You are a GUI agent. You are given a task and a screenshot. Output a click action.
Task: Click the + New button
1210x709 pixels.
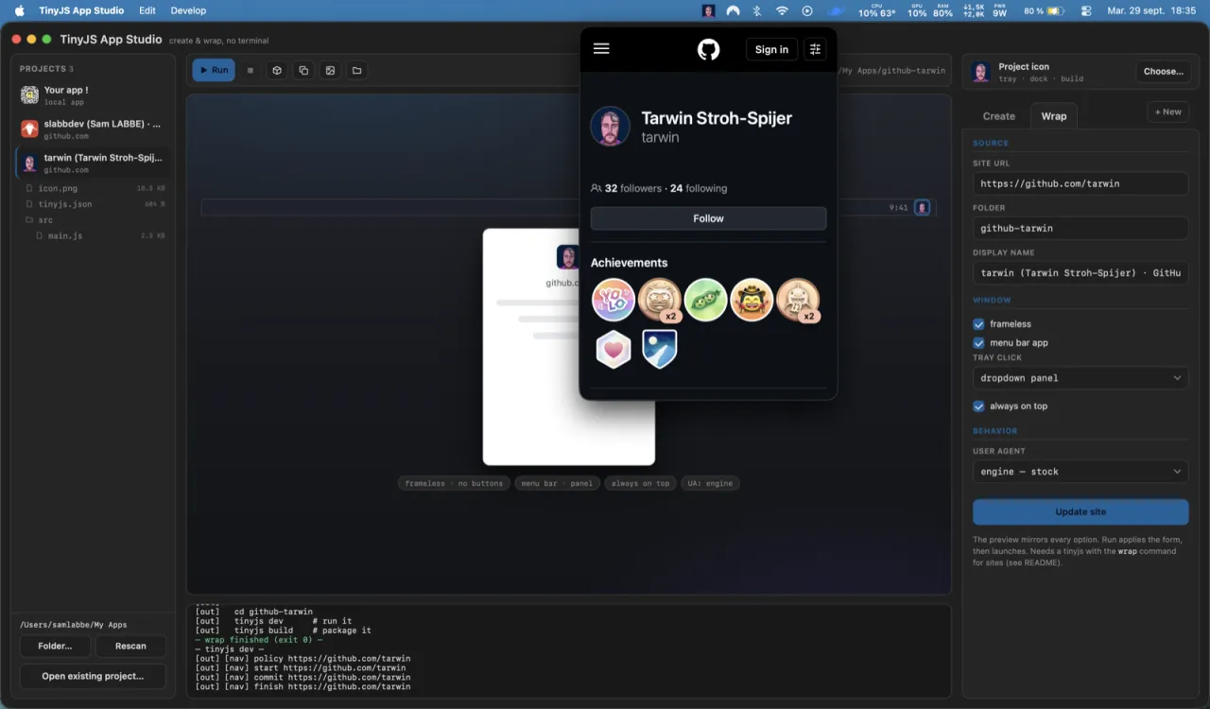point(1167,112)
